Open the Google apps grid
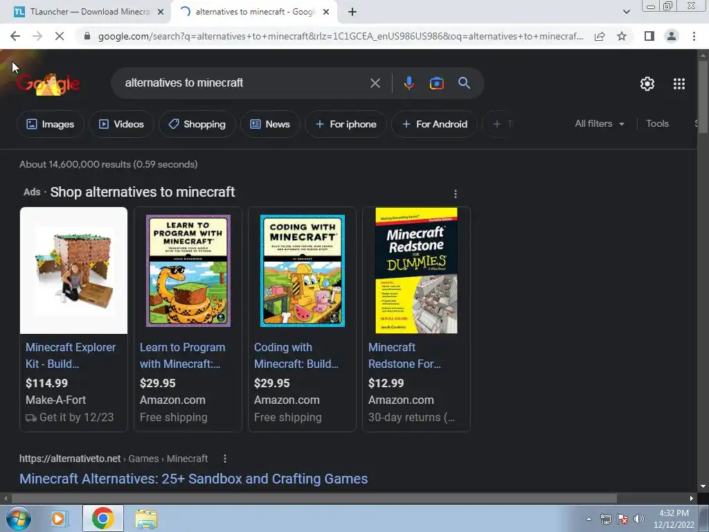This screenshot has height=532, width=709. point(679,84)
